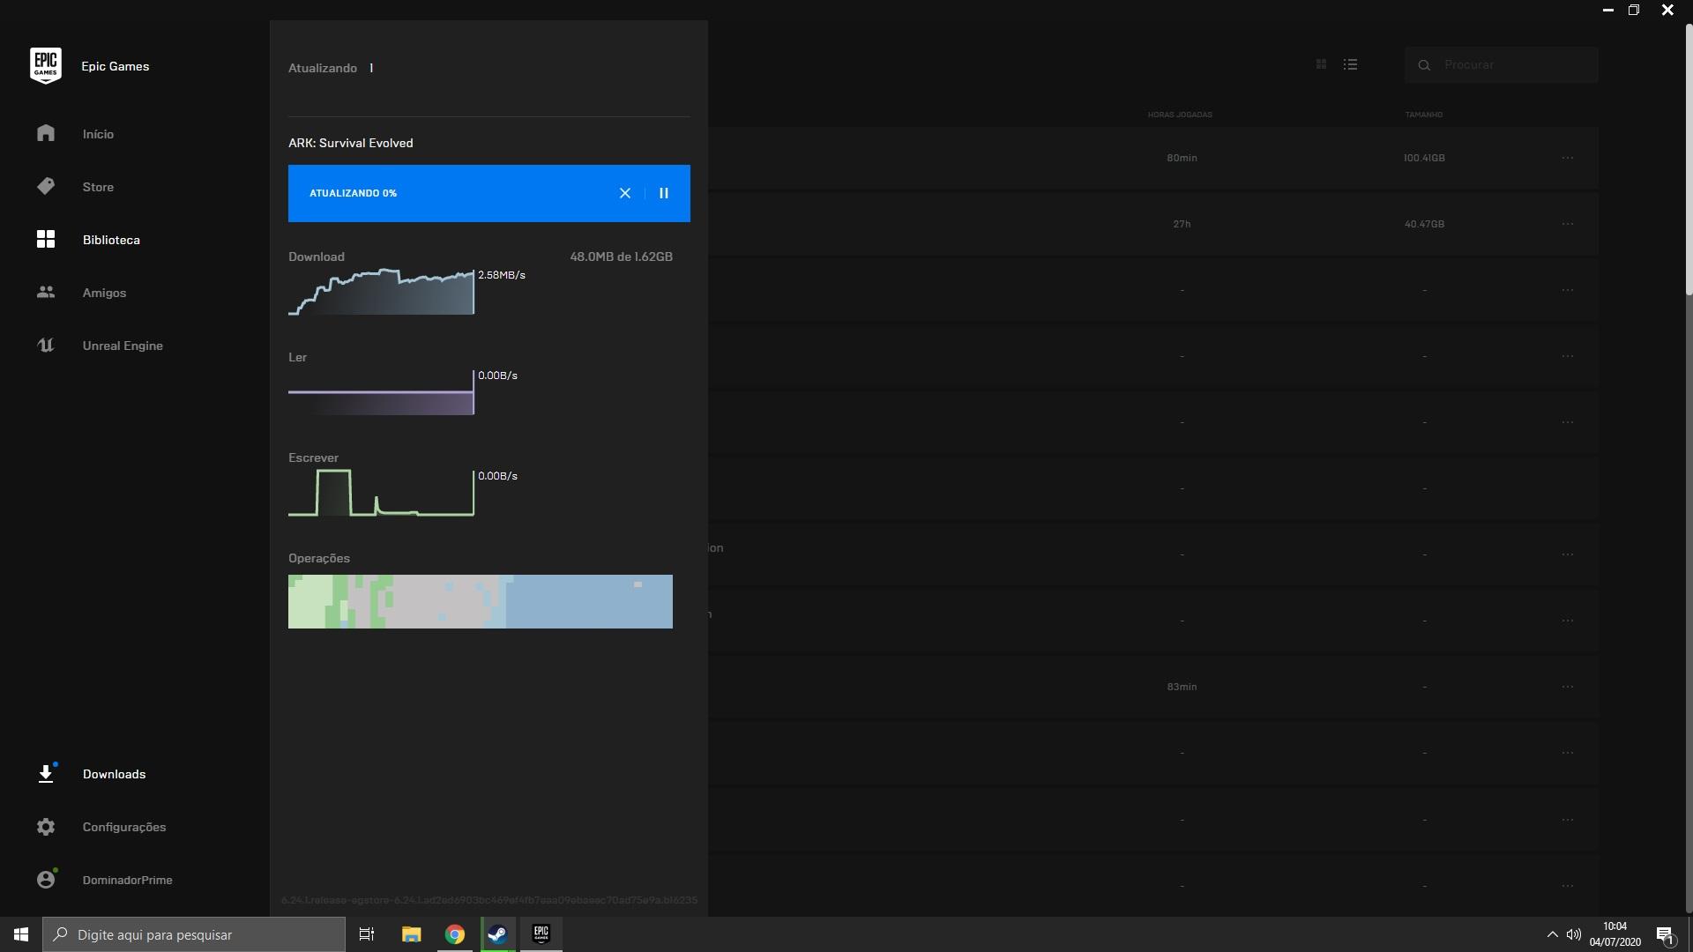Click the ARK: Survival Evolved title
The width and height of the screenshot is (1693, 952).
pos(350,143)
